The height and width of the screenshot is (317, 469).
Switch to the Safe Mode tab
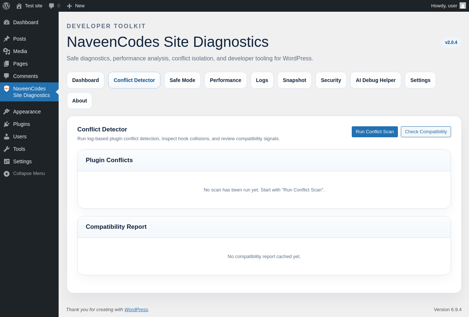[x=182, y=80]
